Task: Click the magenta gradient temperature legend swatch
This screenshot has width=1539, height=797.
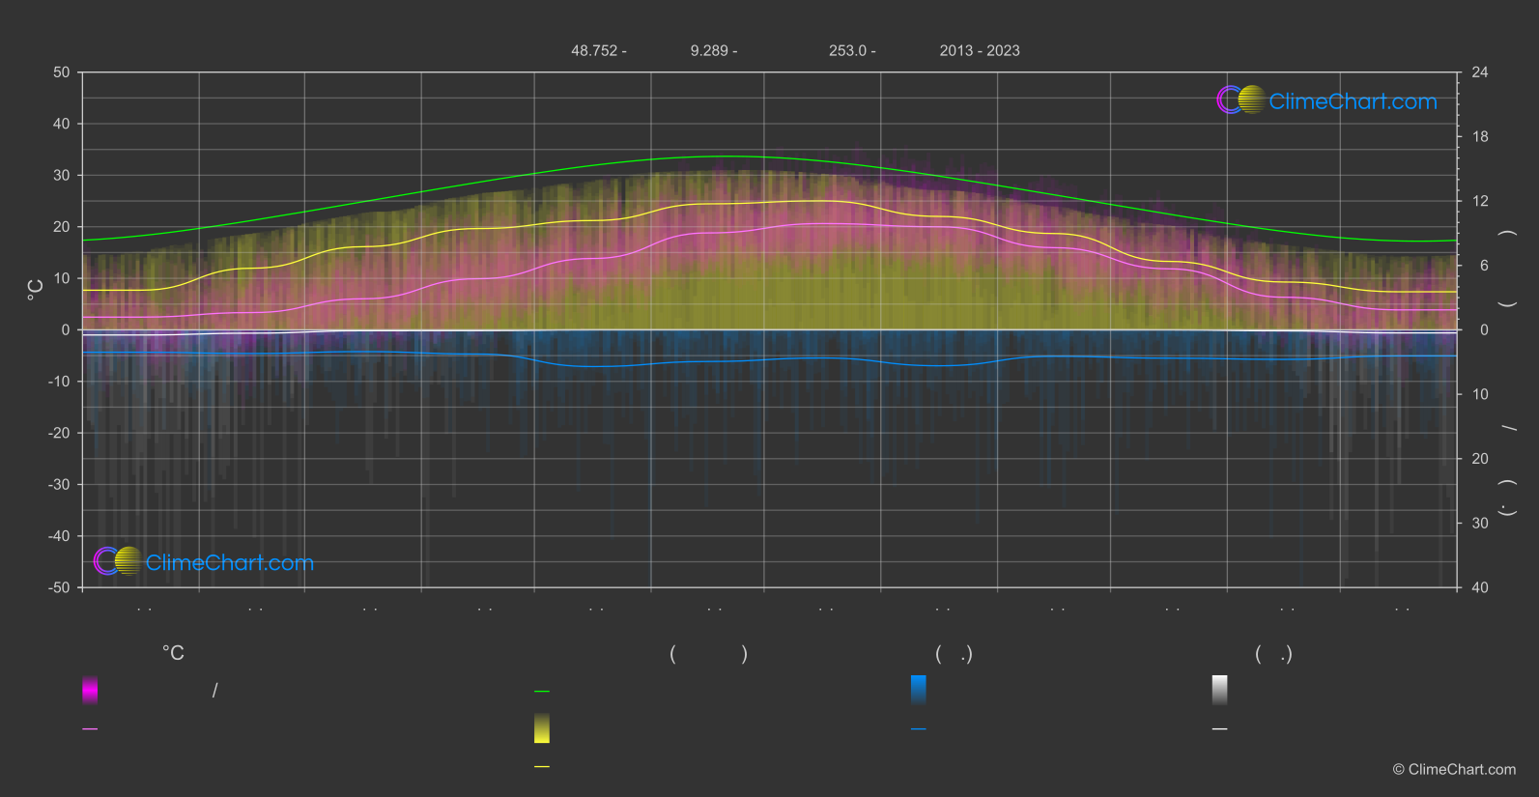Action: (90, 690)
